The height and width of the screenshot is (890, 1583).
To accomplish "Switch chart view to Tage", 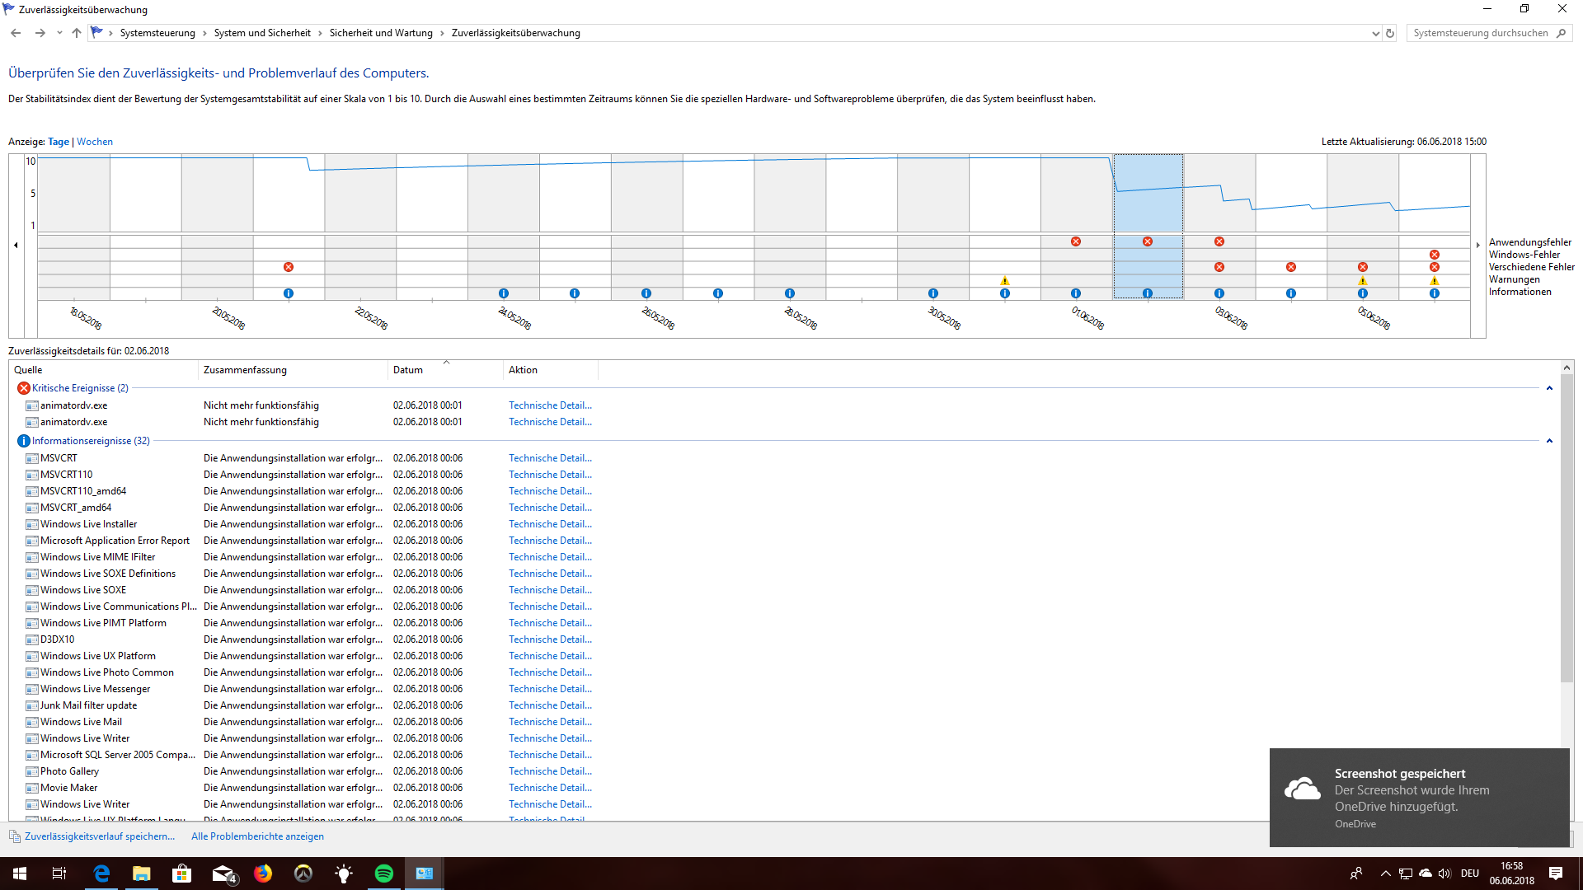I will click(59, 142).
